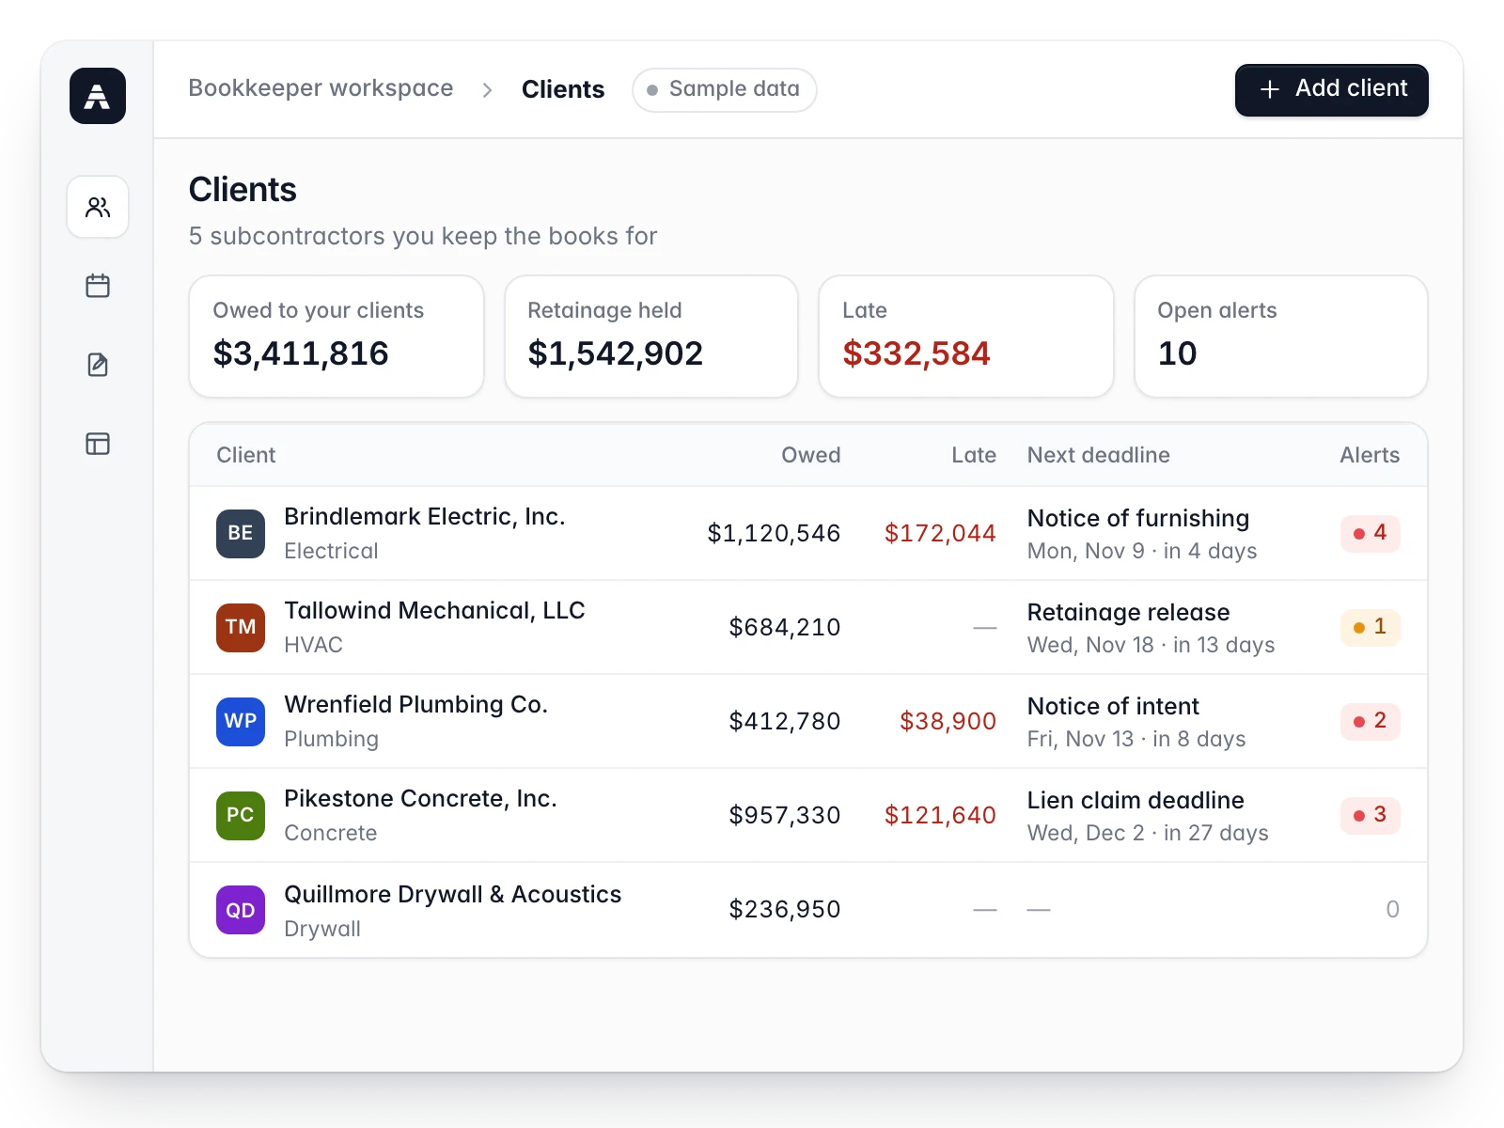This screenshot has height=1128, width=1504.
Task: Click the PC avatar for Pikestone Concrete
Action: pyautogui.click(x=241, y=815)
